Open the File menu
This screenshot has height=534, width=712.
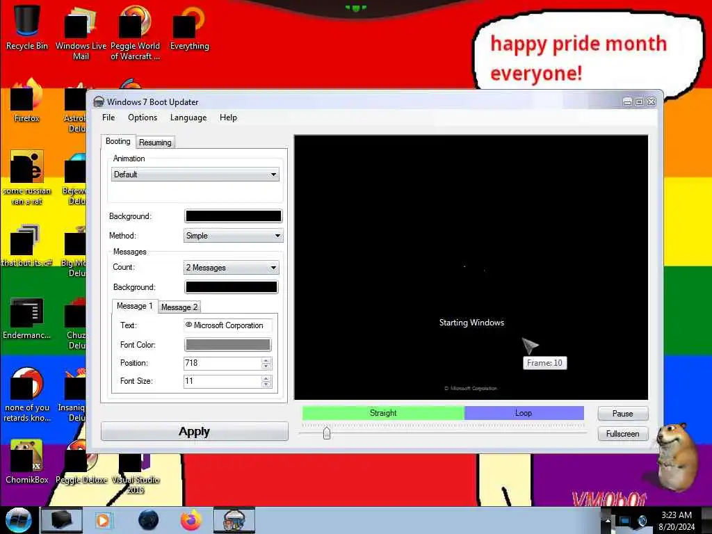coord(108,118)
